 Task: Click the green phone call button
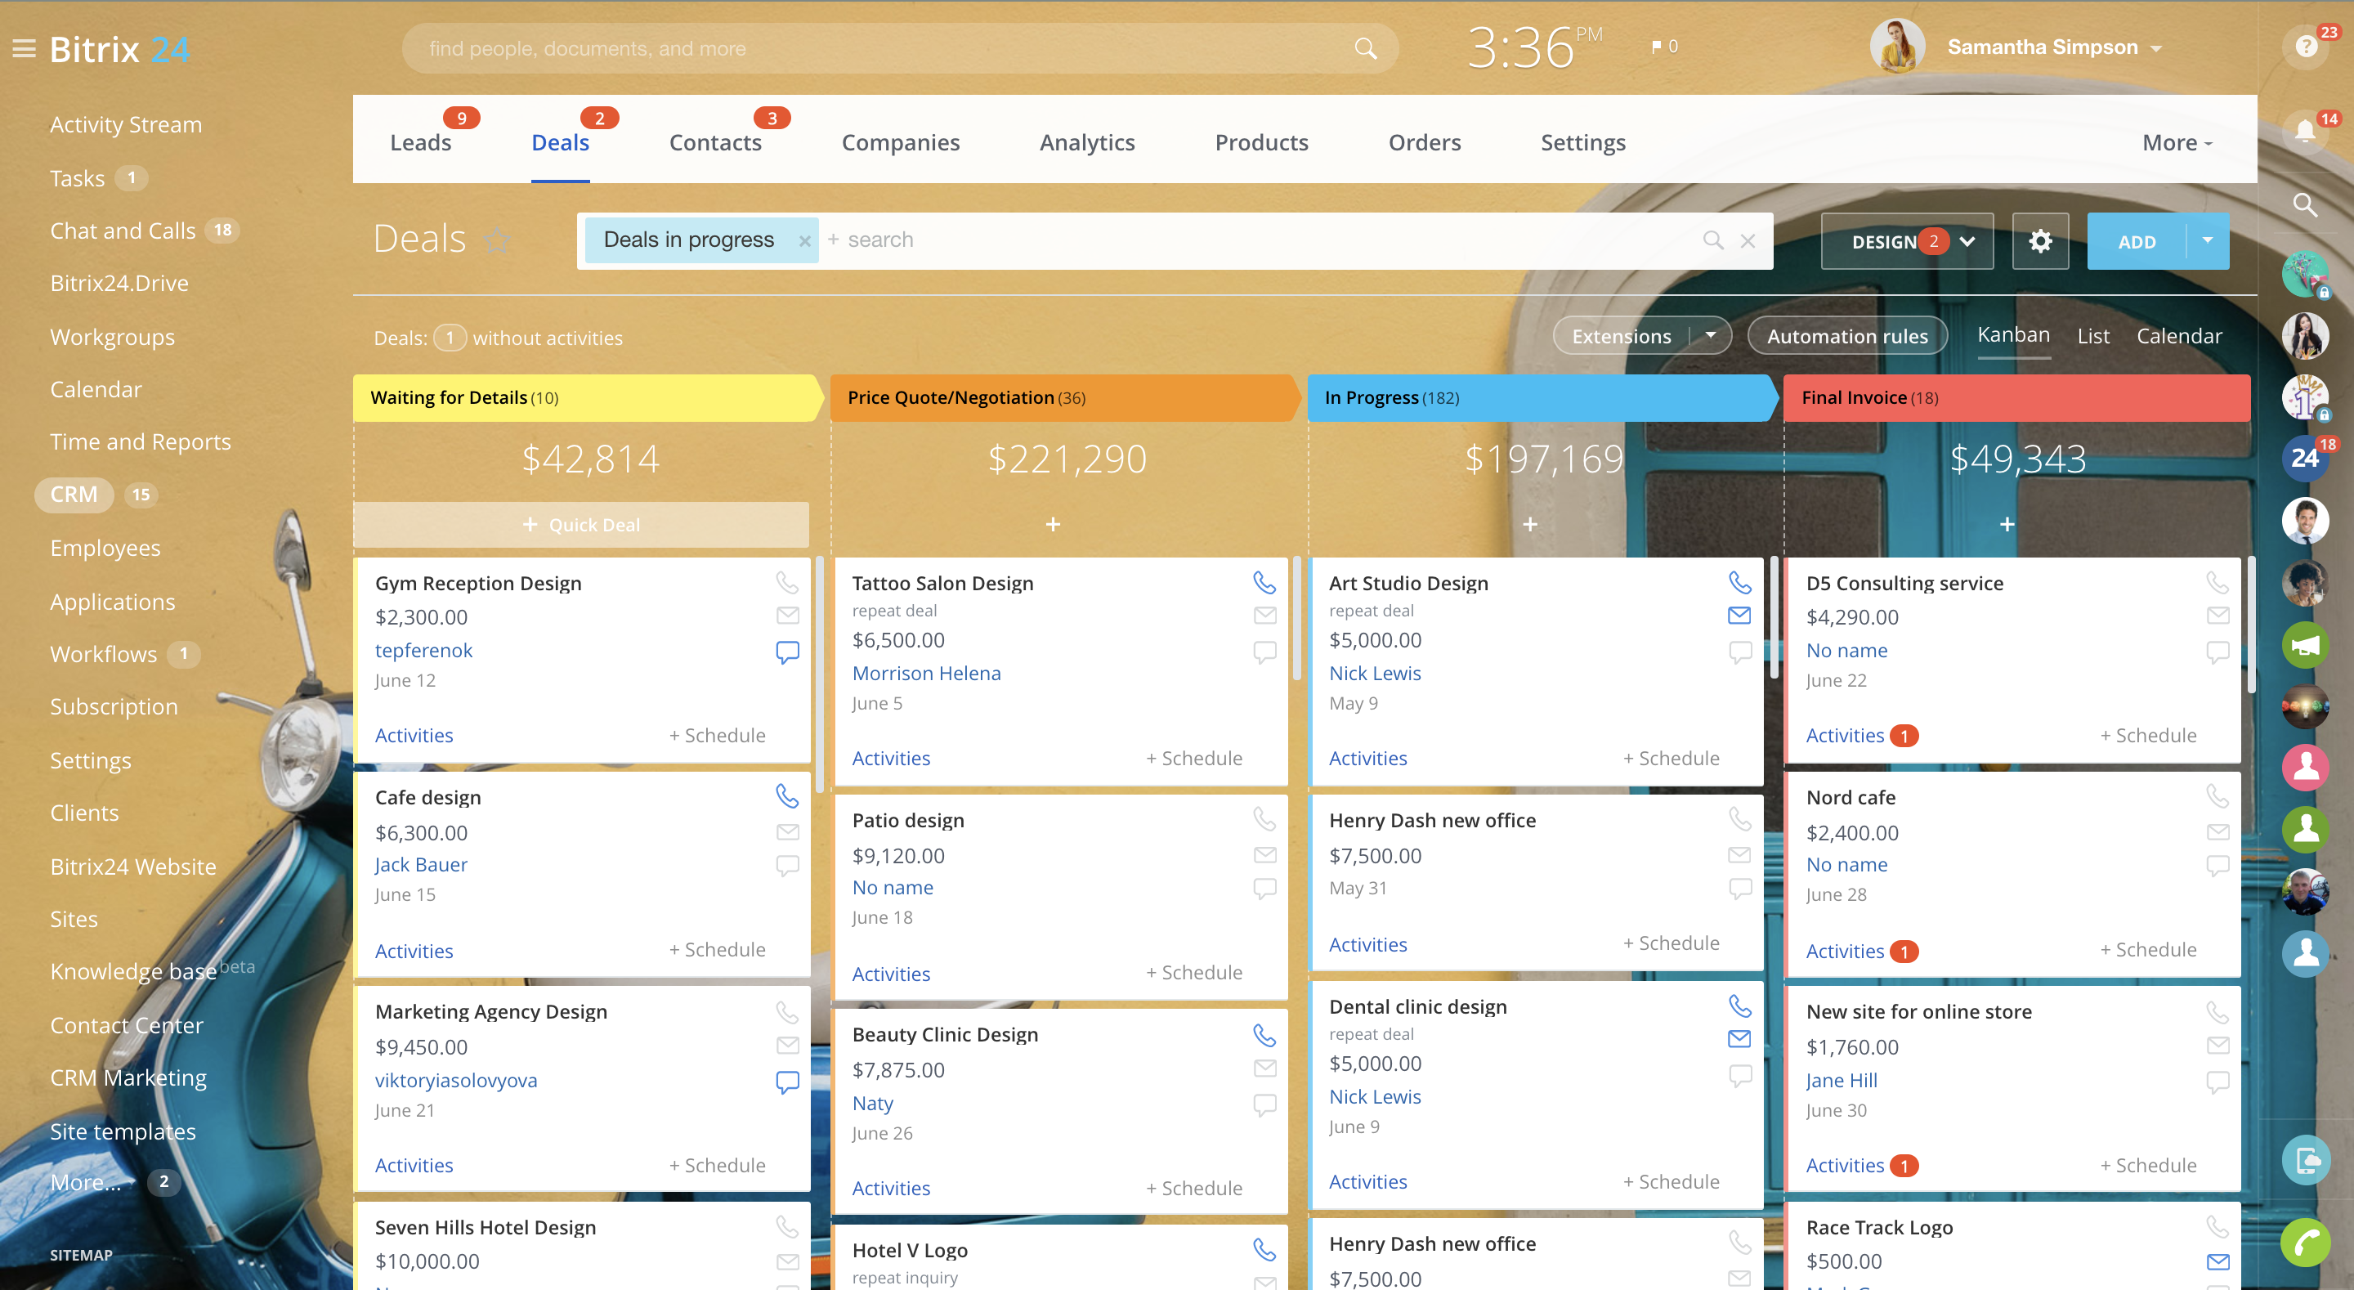coord(2305,1243)
